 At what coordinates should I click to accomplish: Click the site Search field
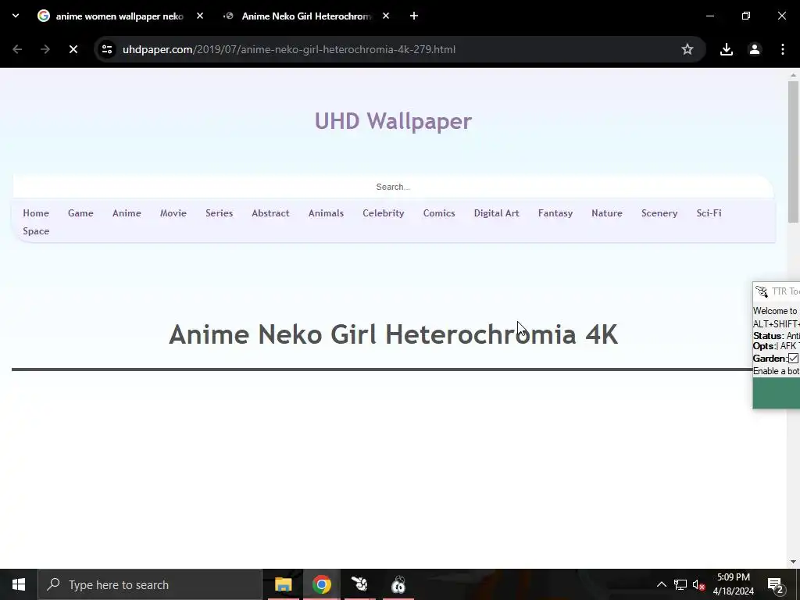pyautogui.click(x=393, y=187)
